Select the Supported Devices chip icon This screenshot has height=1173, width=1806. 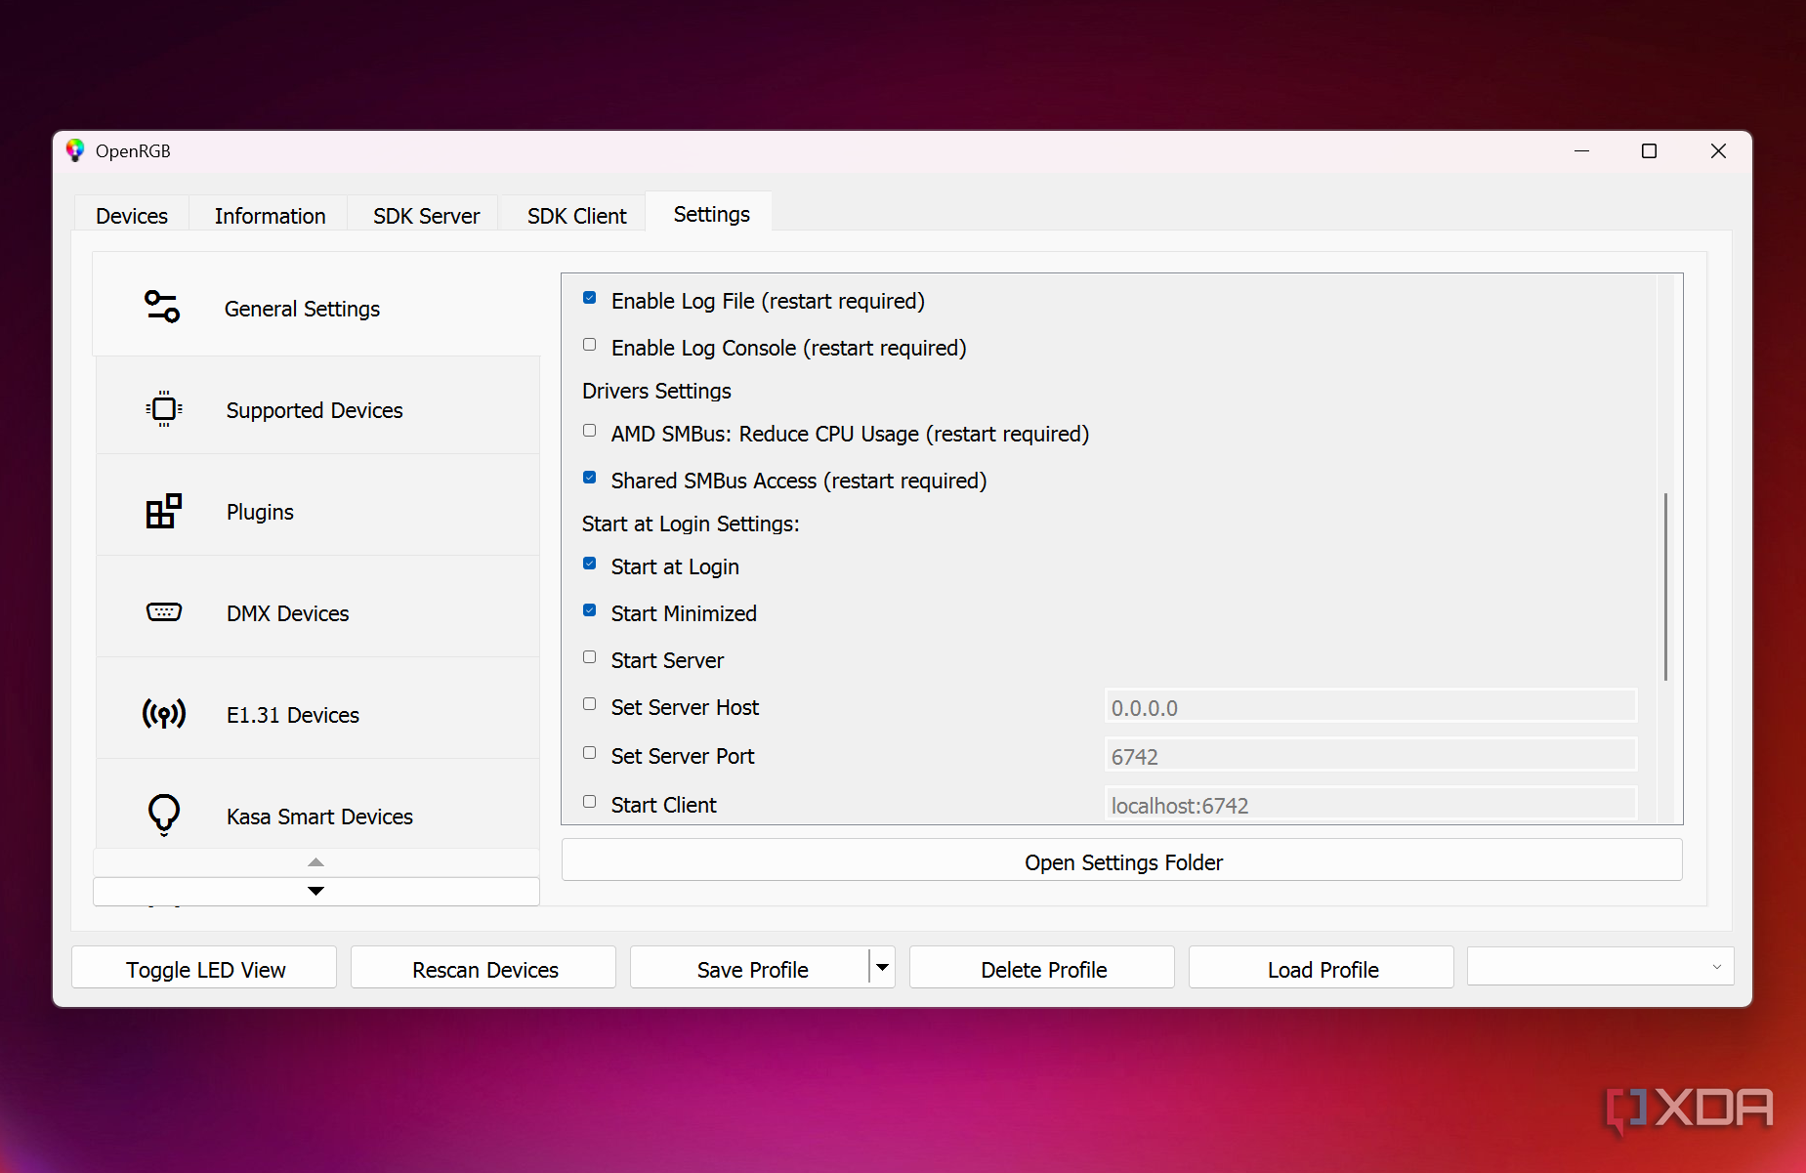coord(164,409)
